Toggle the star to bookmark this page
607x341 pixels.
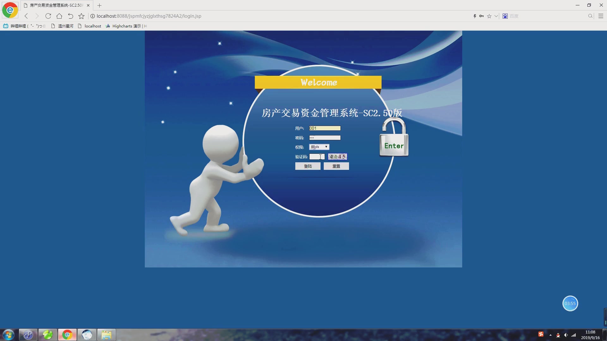(489, 16)
